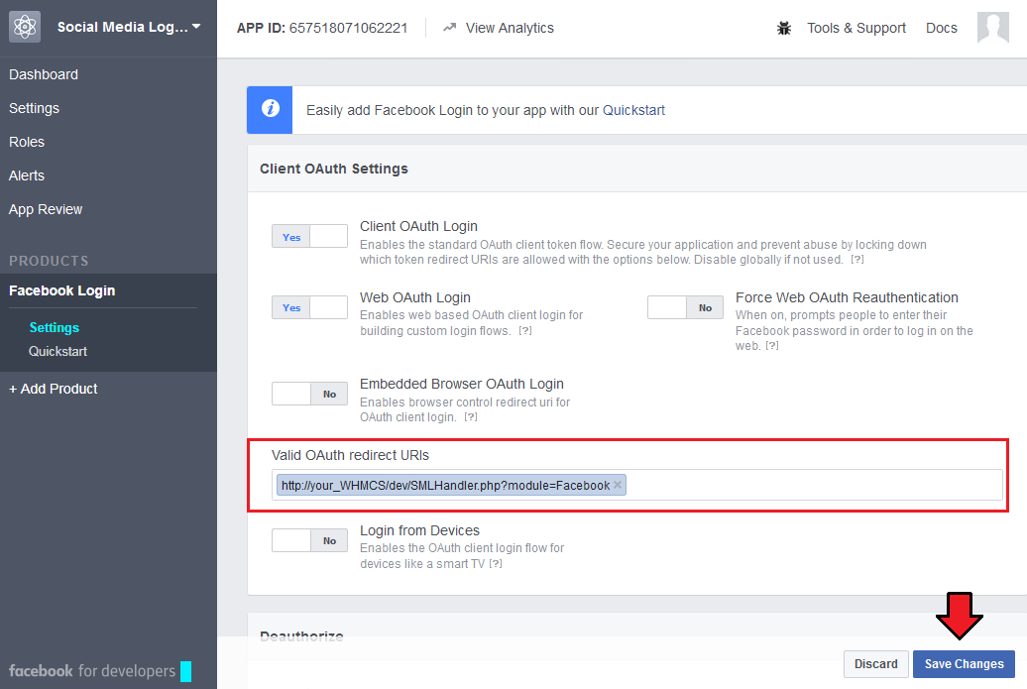This screenshot has height=689, width=1027.
Task: Open View Analytics link
Action: 510,28
